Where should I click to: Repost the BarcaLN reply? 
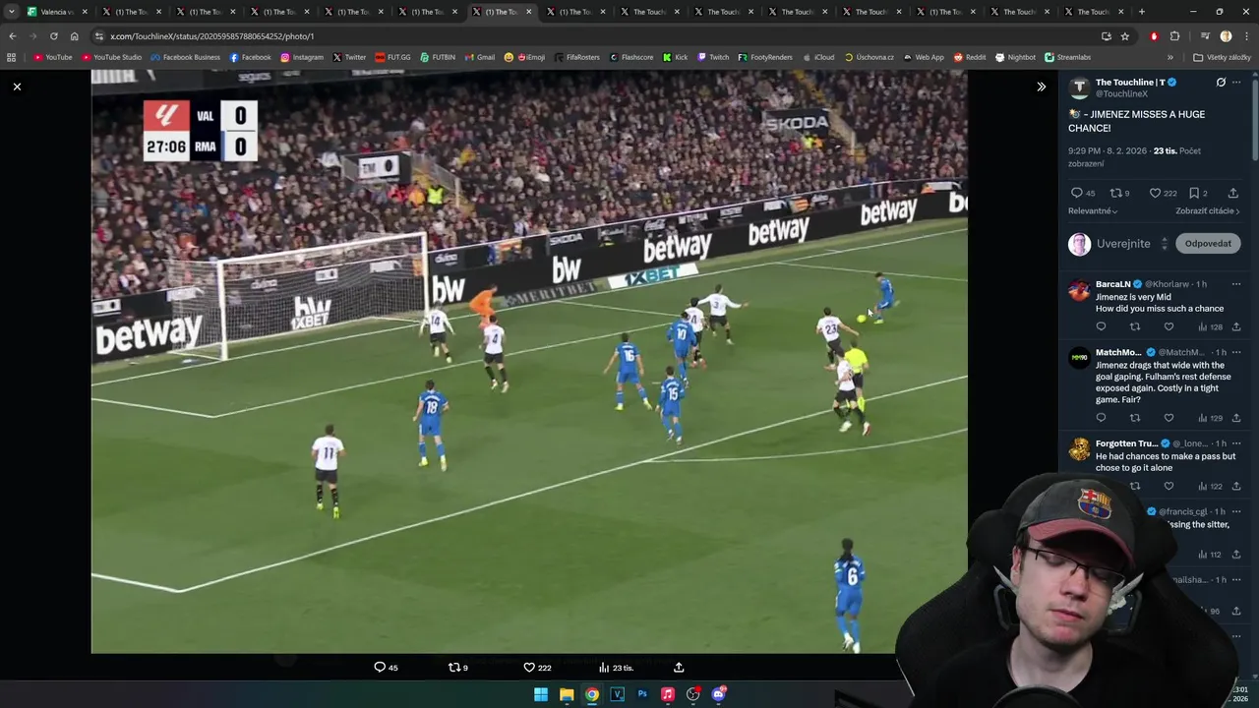click(x=1135, y=326)
